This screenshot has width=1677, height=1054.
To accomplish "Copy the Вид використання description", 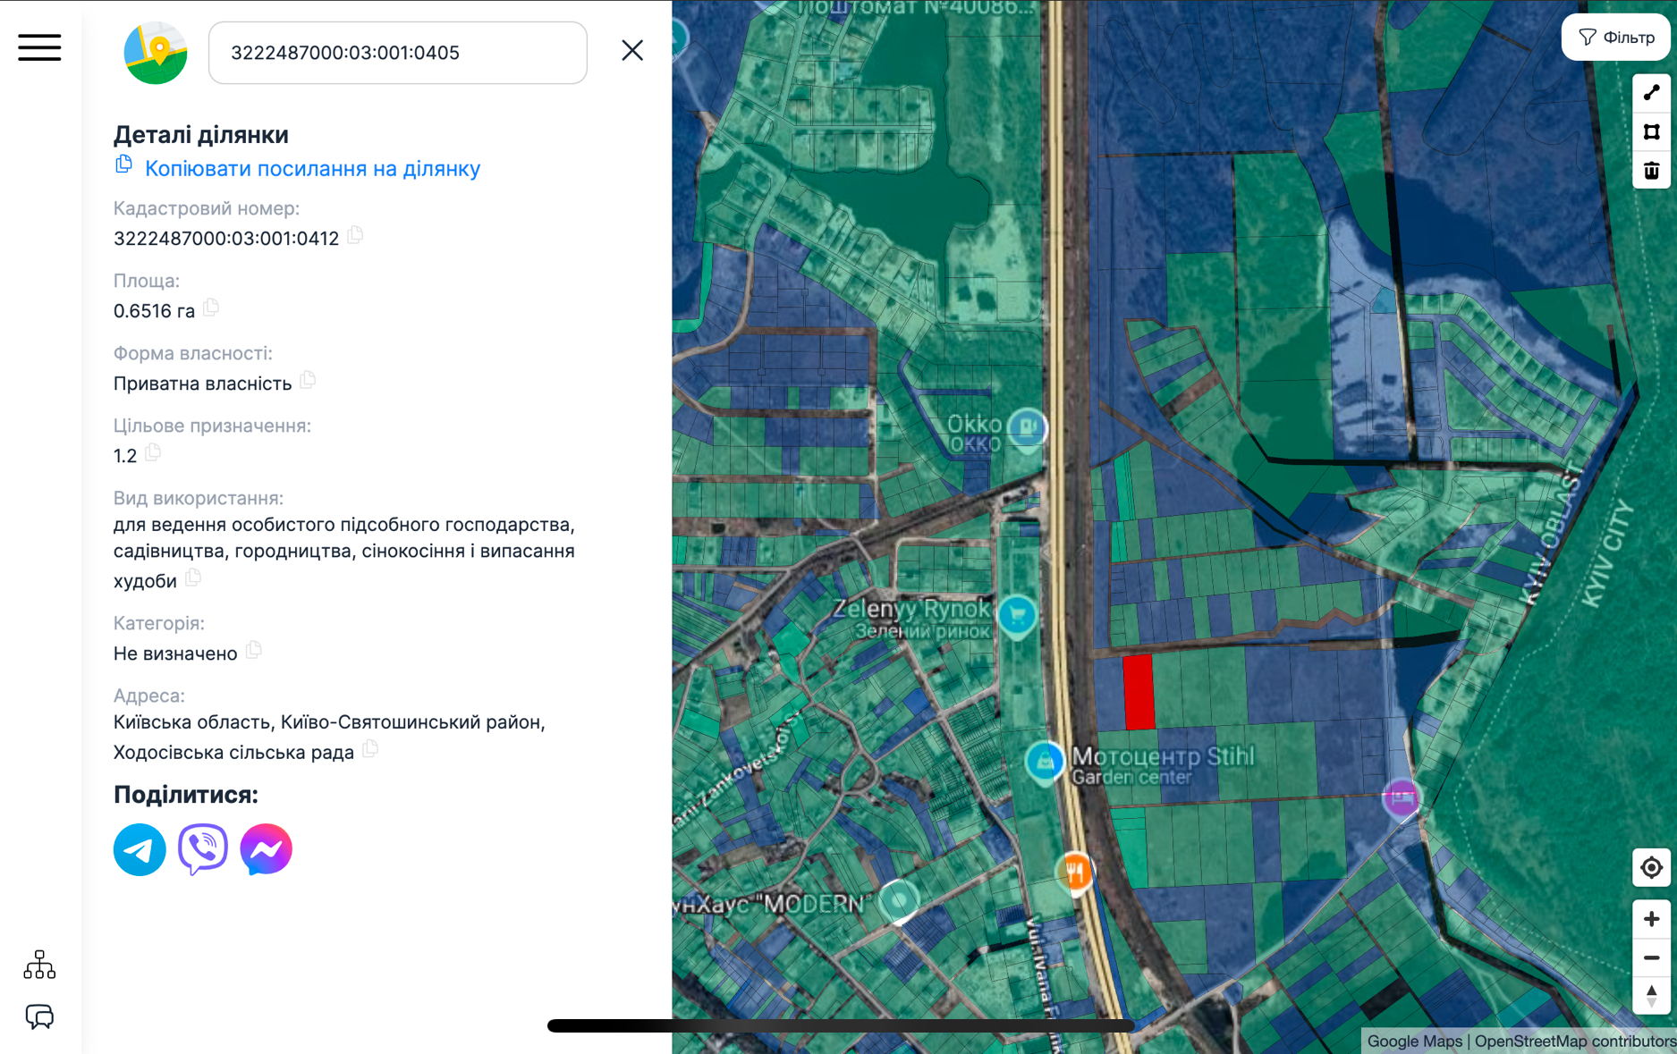I will (193, 578).
